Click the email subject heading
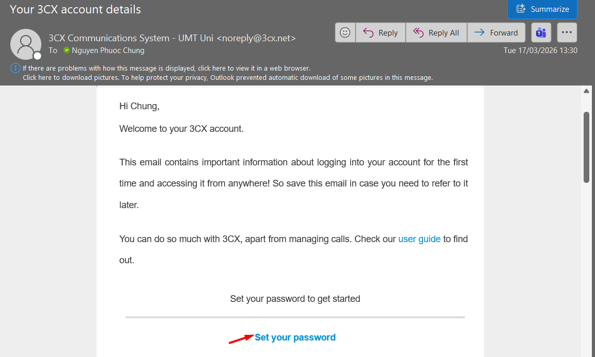The image size is (595, 357). [75, 9]
